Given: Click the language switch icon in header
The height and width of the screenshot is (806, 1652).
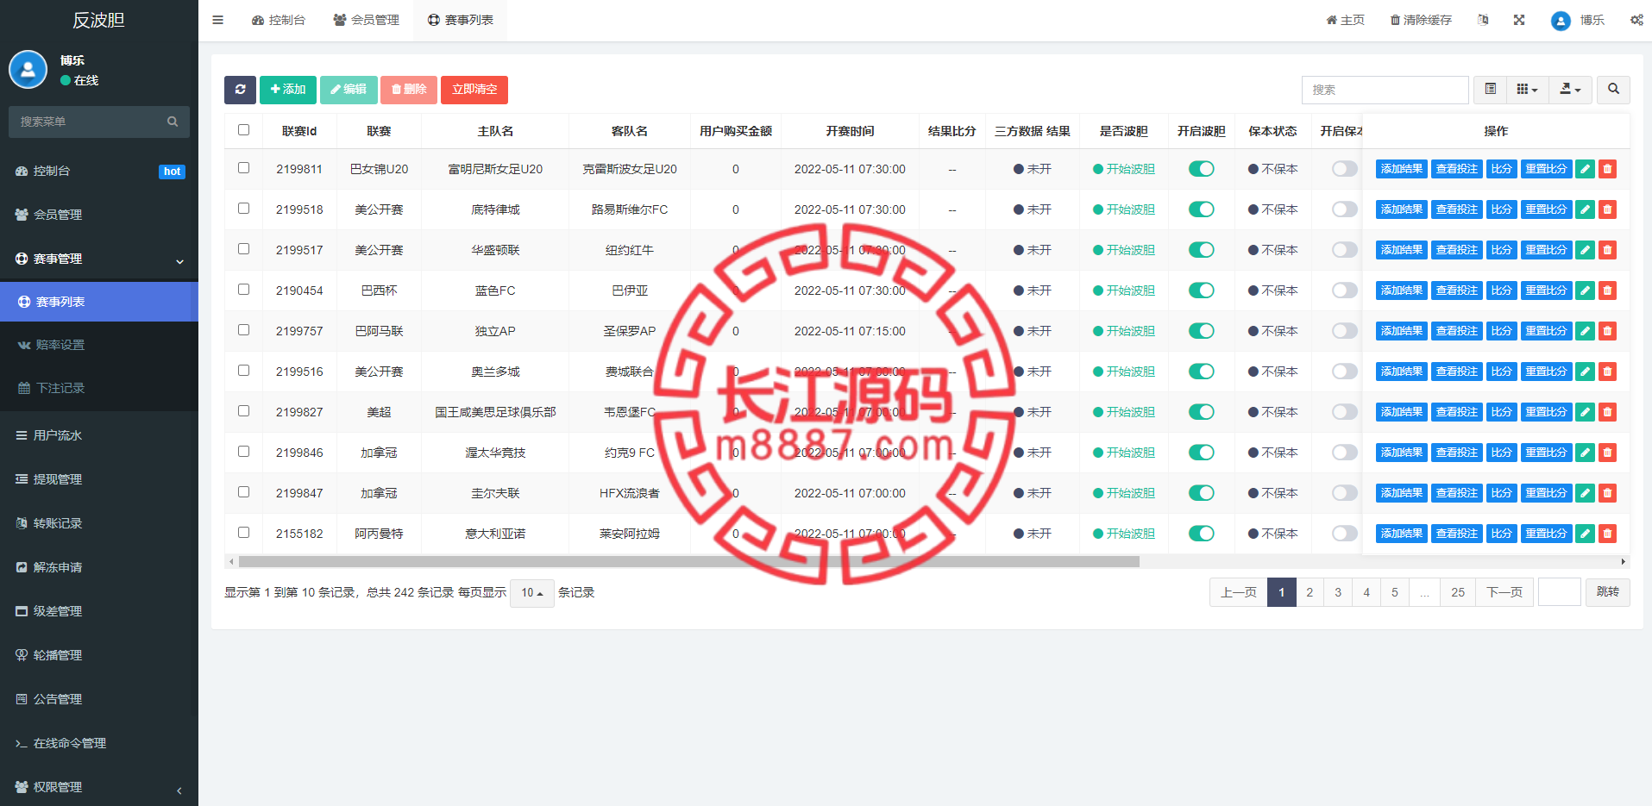Looking at the screenshot, I should (1483, 20).
